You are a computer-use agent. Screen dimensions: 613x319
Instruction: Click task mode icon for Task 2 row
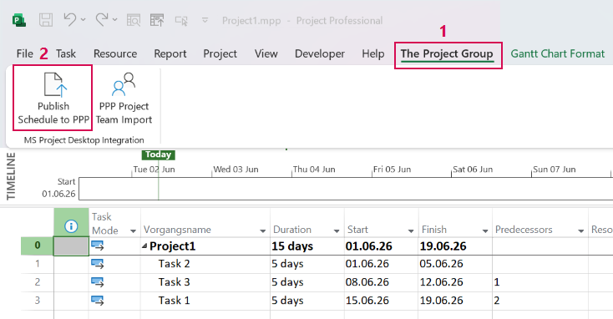98,264
